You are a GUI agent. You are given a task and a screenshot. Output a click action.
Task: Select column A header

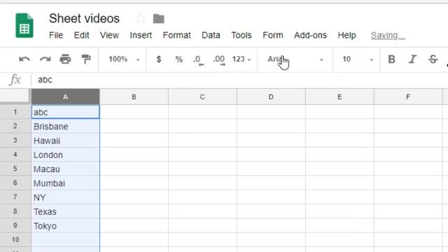65,97
